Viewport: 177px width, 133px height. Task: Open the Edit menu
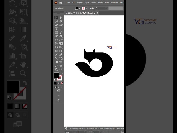pyautogui.click(x=73, y=2)
